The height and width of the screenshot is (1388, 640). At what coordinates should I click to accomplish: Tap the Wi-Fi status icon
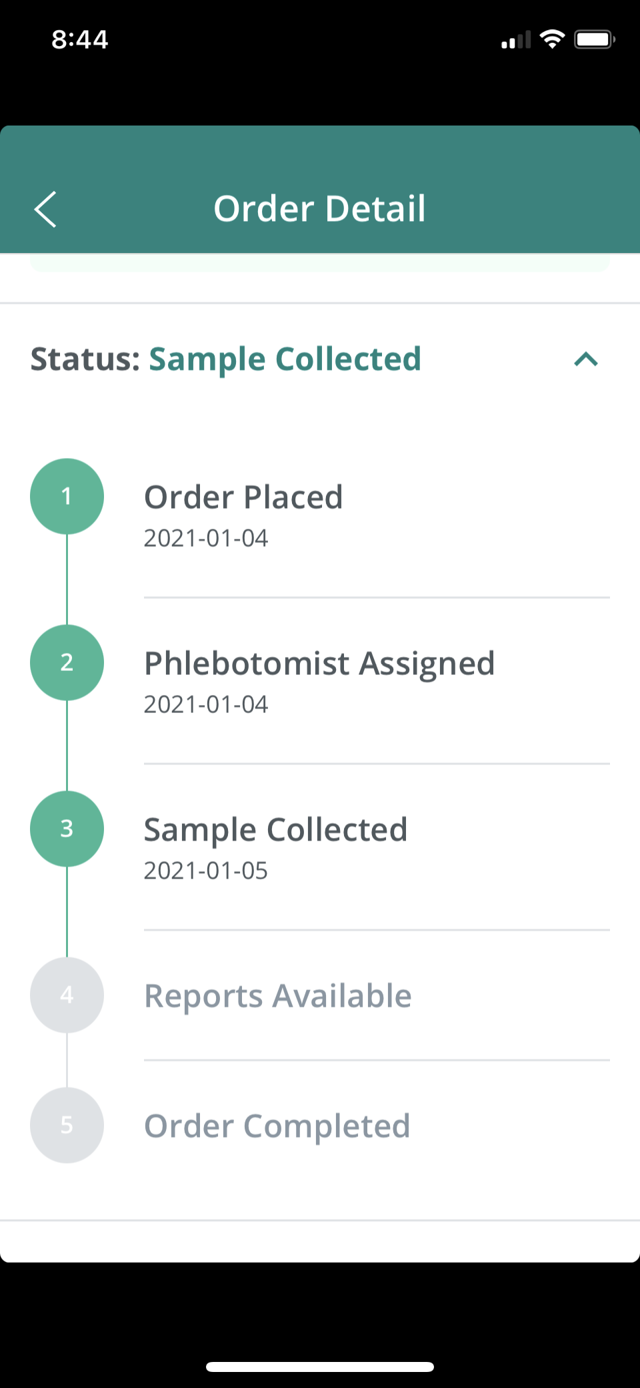552,39
